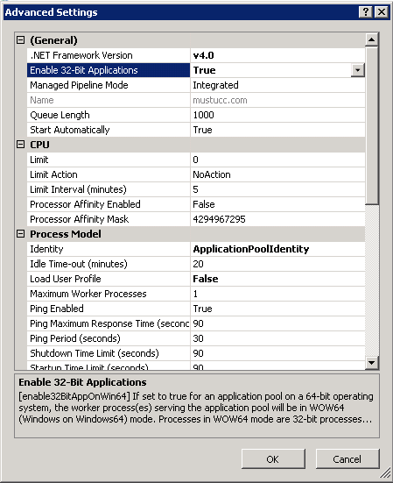Click the Cancel button
Image resolution: width=393 pixels, height=483 pixels.
point(347,459)
